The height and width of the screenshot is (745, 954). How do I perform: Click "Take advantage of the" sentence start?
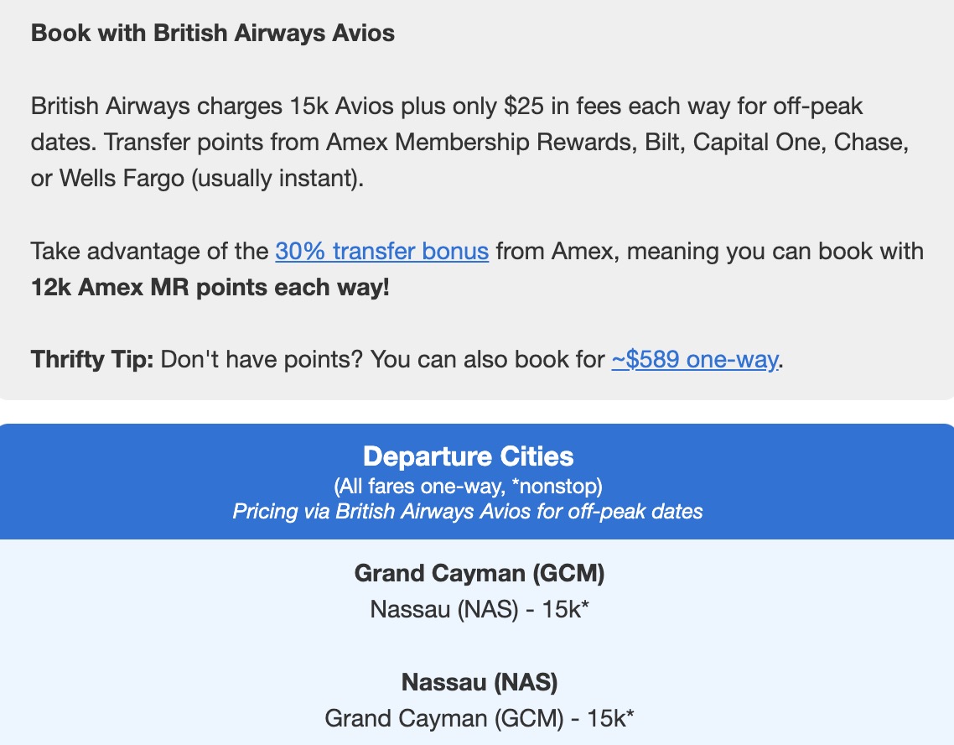(x=149, y=251)
